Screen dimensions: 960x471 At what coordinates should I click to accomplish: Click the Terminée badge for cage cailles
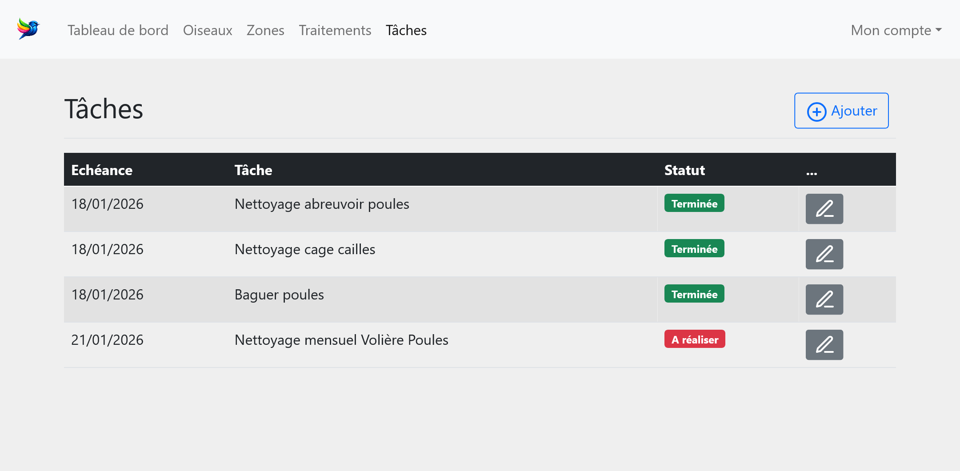(x=694, y=249)
